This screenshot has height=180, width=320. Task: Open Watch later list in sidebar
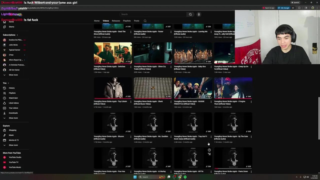[13, 98]
